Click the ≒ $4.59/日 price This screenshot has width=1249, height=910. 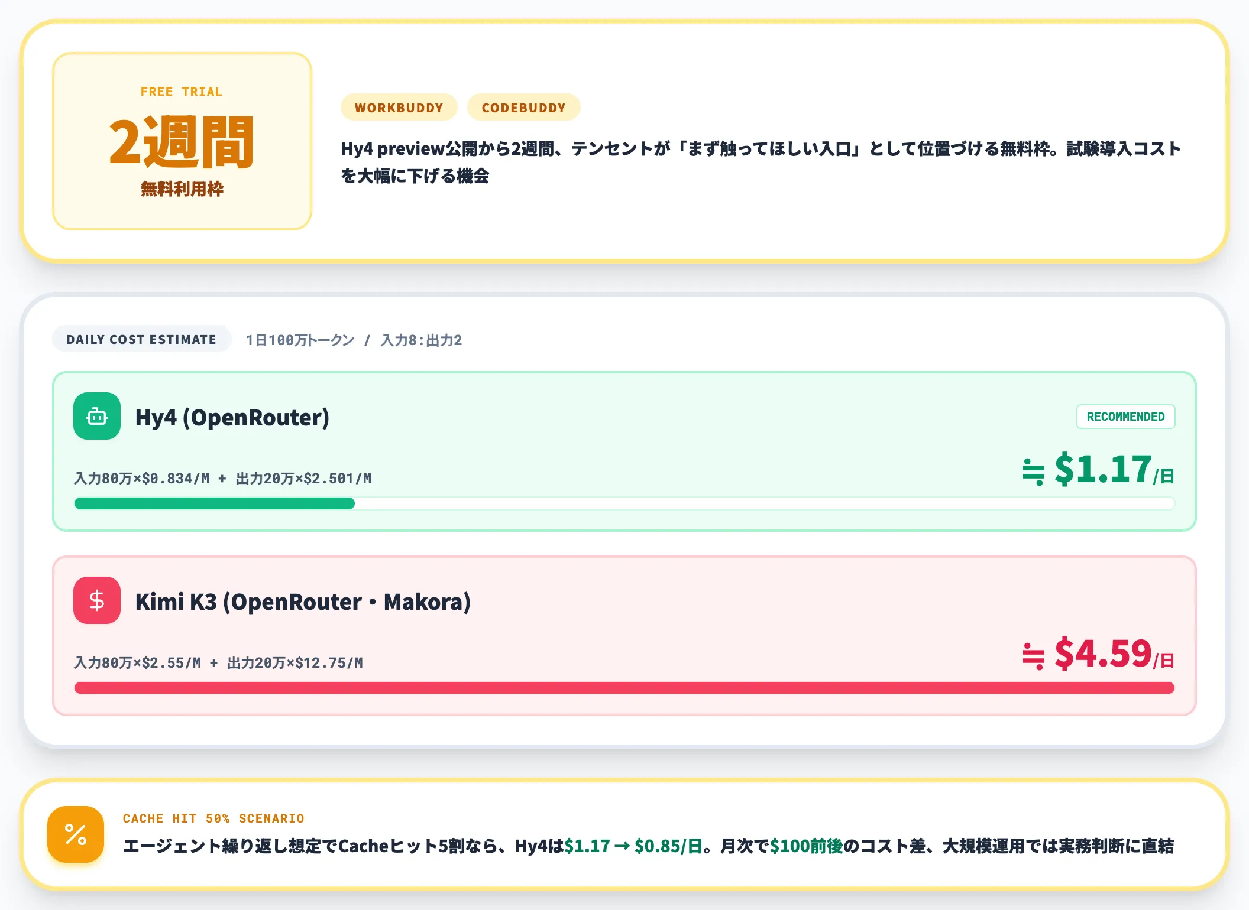tap(1098, 654)
